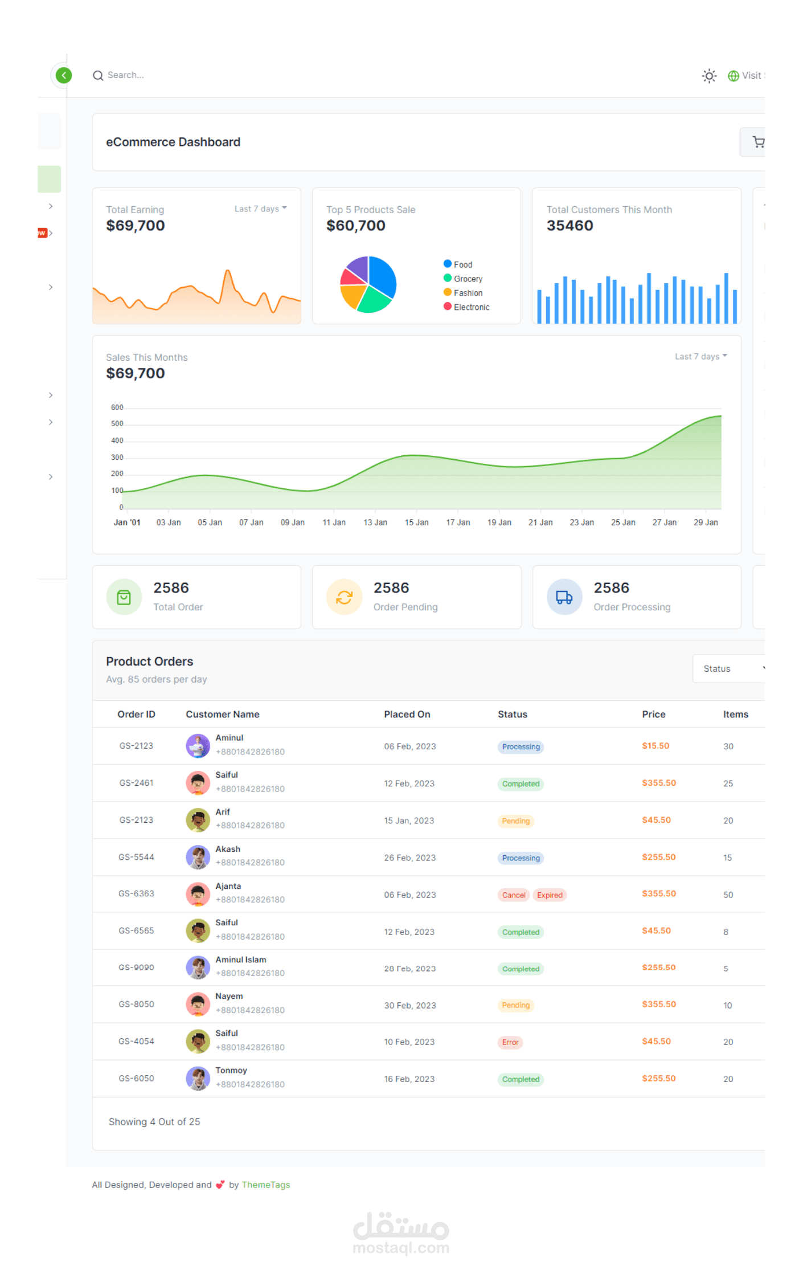Click the Total Order bag icon
The width and height of the screenshot is (803, 1282).
pos(124,597)
